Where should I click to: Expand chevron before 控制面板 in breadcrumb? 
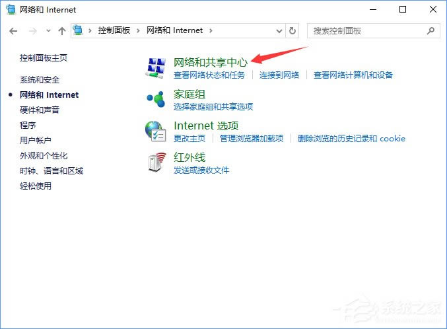(90, 30)
